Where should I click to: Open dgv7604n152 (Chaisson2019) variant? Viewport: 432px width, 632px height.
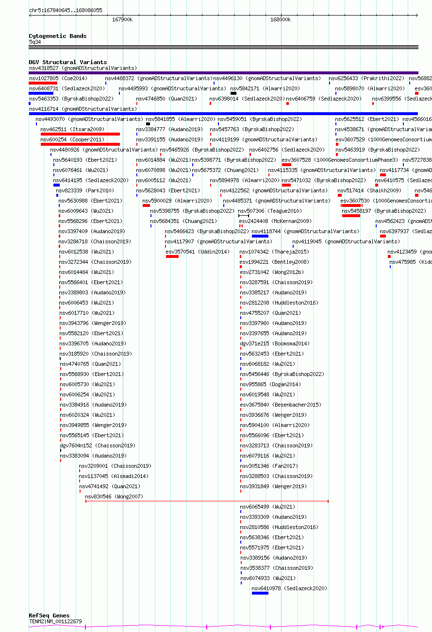[98, 445]
